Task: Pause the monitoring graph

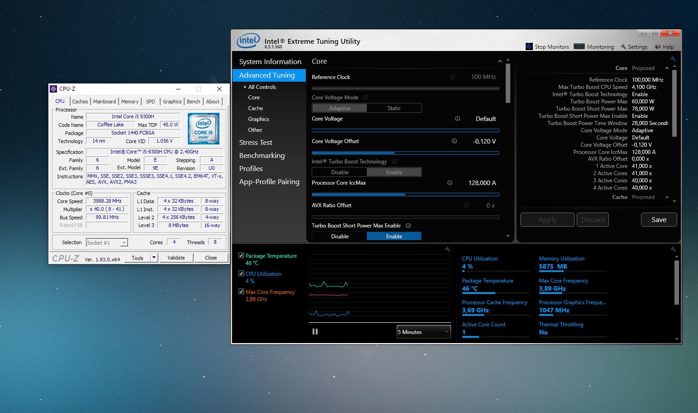Action: pos(315,332)
